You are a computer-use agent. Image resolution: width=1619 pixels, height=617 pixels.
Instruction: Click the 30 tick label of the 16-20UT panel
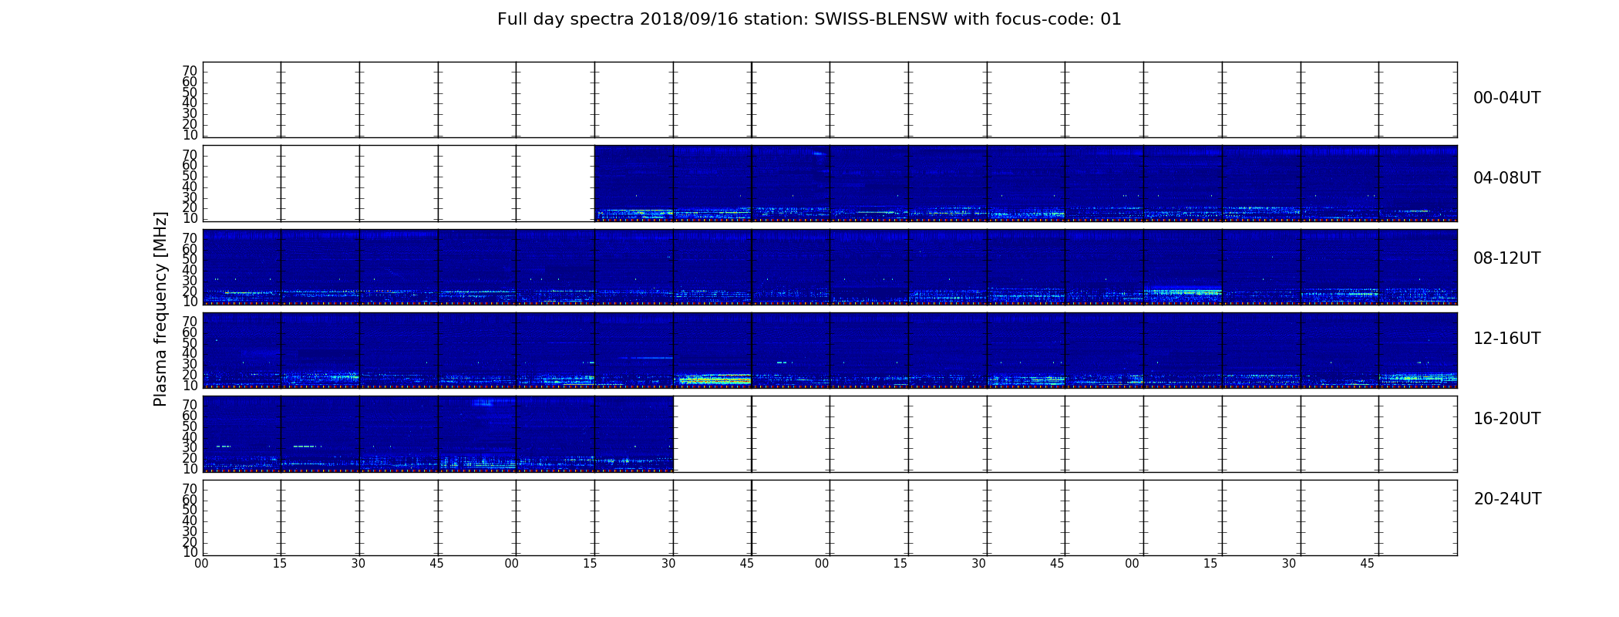(190, 447)
